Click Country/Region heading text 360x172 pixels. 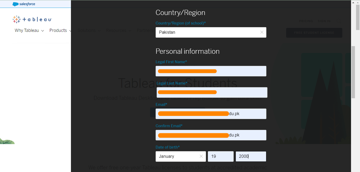point(180,13)
